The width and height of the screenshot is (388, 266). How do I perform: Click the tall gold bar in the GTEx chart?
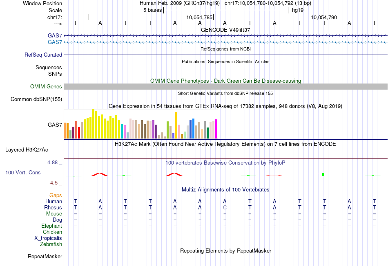point(176,125)
